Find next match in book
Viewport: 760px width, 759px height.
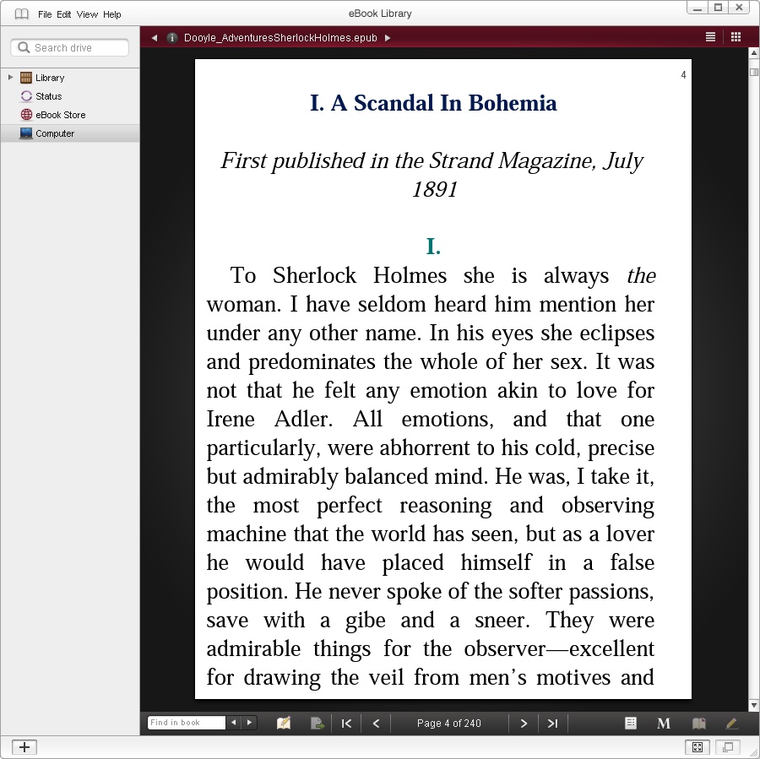pos(249,723)
